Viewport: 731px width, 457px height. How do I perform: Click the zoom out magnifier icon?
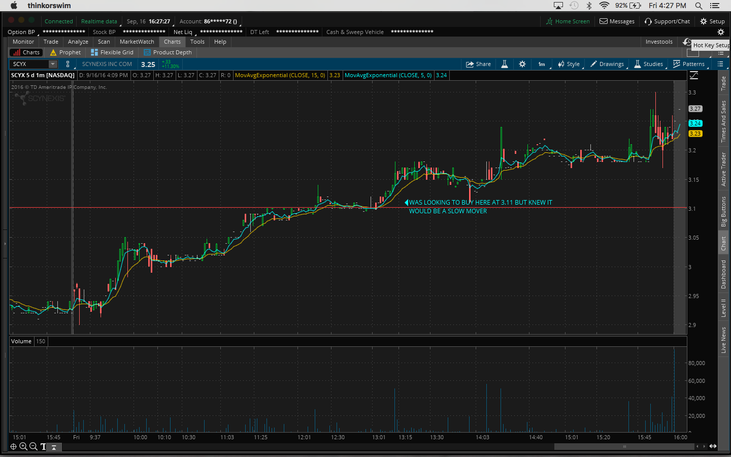click(x=34, y=446)
